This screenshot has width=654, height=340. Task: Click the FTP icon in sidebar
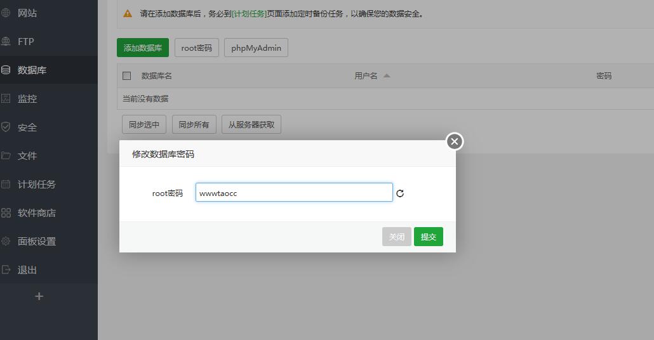pyautogui.click(x=6, y=41)
